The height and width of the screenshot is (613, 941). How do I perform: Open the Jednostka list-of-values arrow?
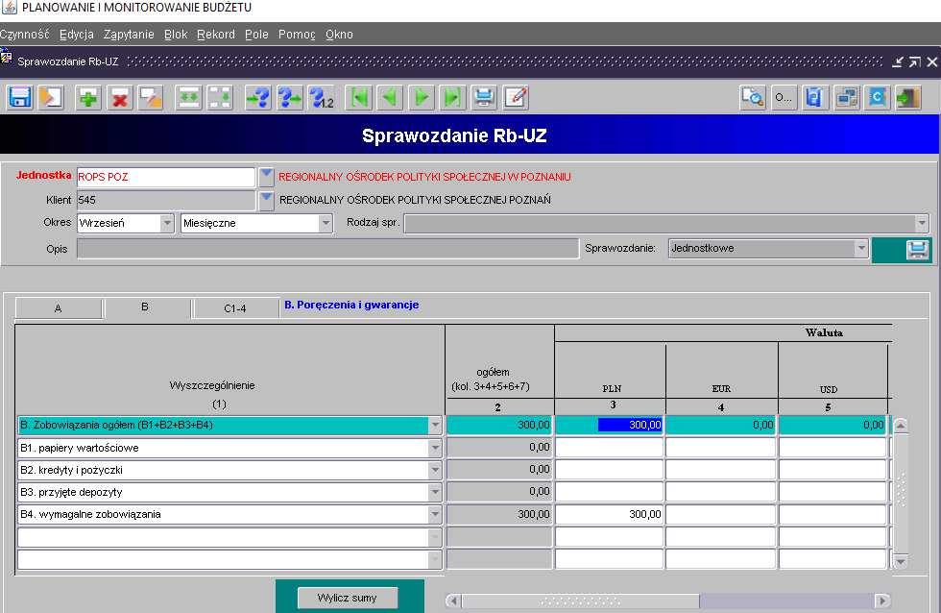click(267, 177)
